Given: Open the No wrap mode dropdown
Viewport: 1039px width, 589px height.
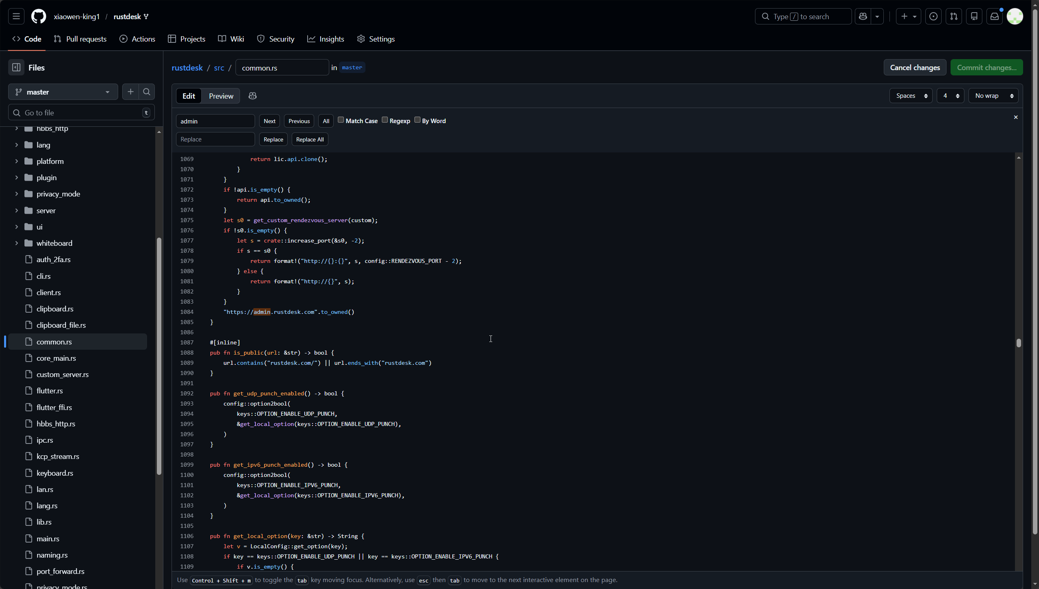Looking at the screenshot, I should coord(993,96).
